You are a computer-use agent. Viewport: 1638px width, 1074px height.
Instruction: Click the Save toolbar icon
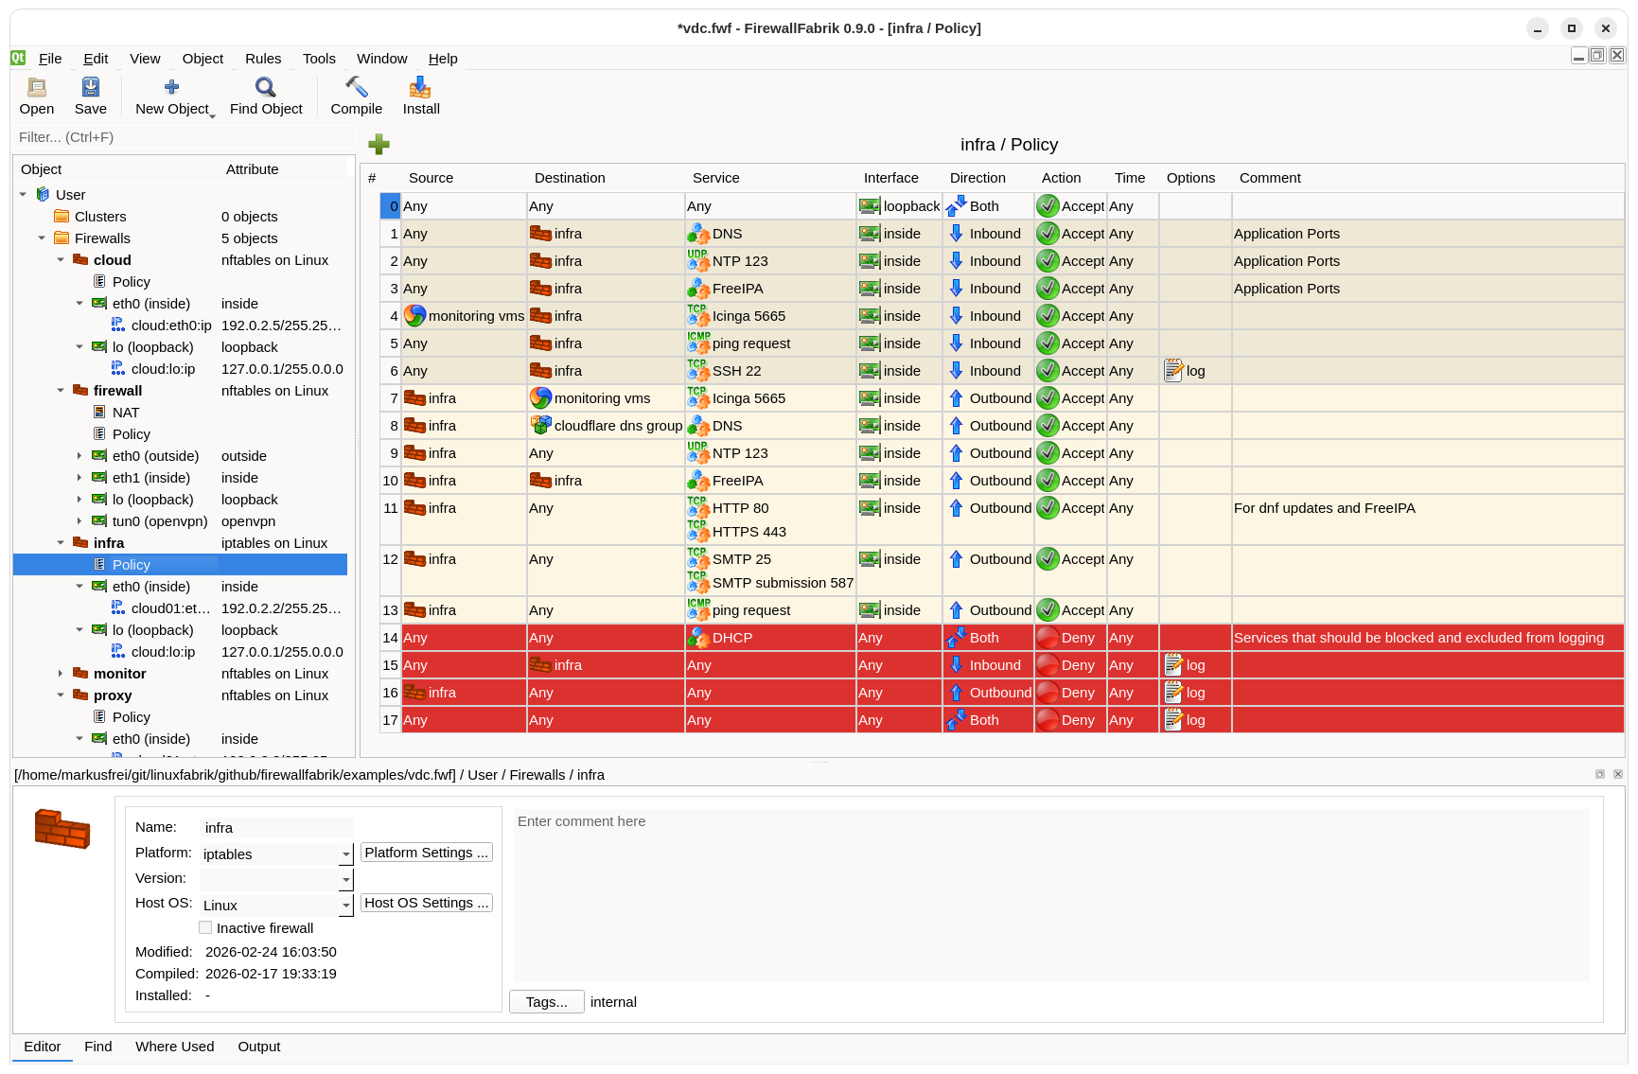coord(91,88)
